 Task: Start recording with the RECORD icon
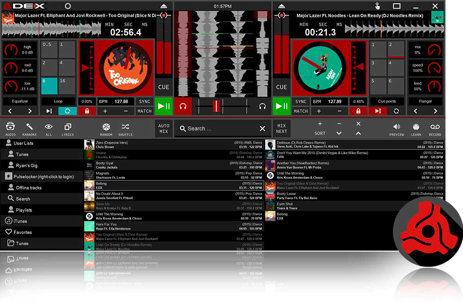(434, 128)
